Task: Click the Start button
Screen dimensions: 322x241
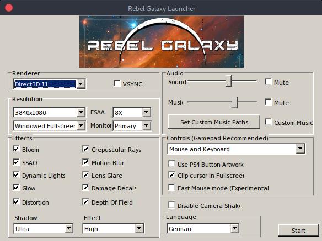Action: pos(298,231)
